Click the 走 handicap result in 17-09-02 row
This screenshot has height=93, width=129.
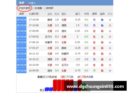click(102, 37)
